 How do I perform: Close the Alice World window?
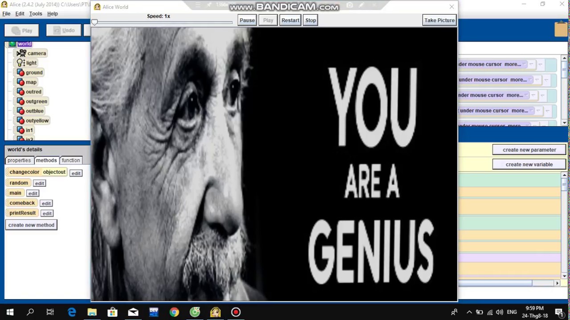point(452,7)
